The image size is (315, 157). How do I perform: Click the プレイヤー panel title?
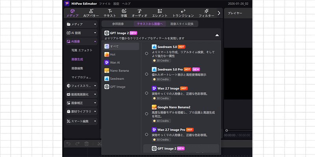[x=235, y=13]
